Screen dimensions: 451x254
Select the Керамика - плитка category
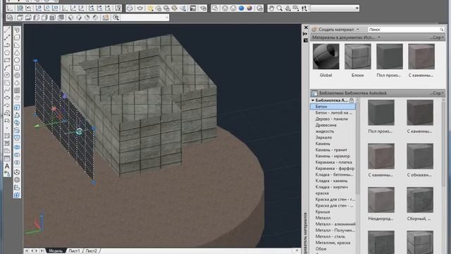click(x=333, y=162)
